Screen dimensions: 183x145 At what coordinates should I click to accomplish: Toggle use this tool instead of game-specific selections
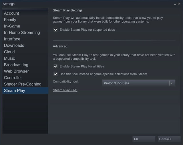tap(56, 74)
